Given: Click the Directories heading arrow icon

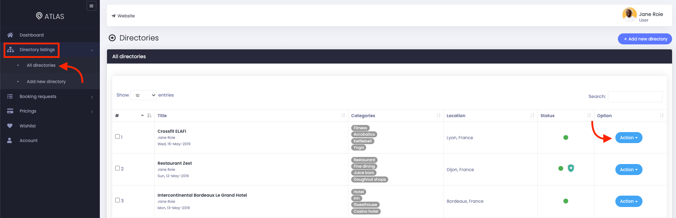Looking at the screenshot, I should (x=112, y=38).
